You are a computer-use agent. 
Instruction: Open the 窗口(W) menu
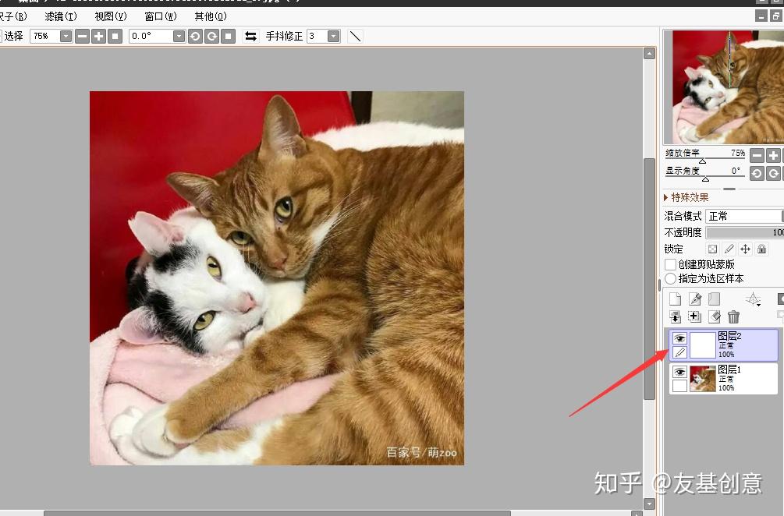pos(161,16)
